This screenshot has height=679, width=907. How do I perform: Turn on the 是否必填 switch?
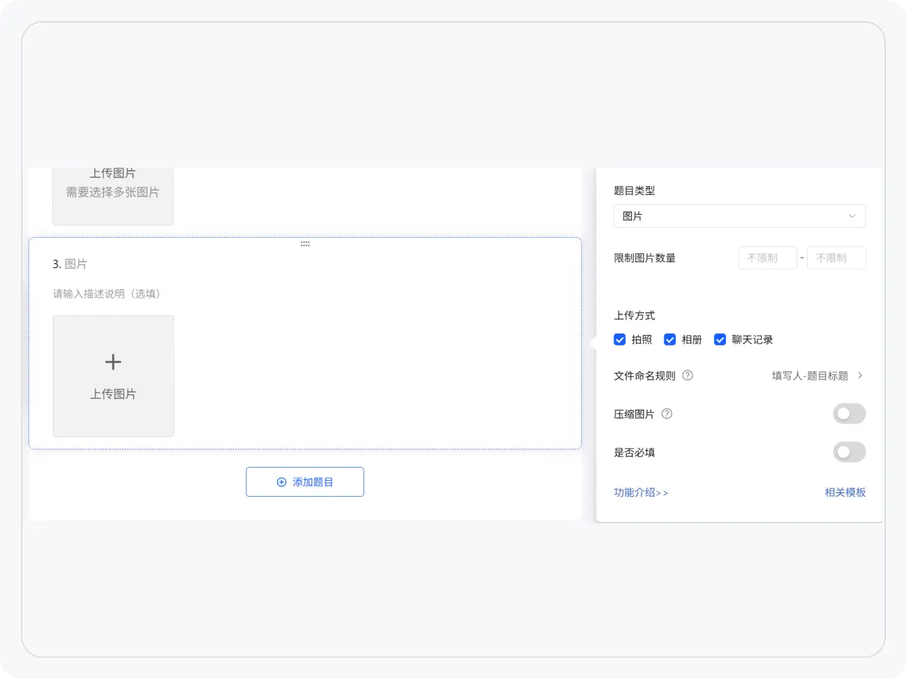coord(849,452)
